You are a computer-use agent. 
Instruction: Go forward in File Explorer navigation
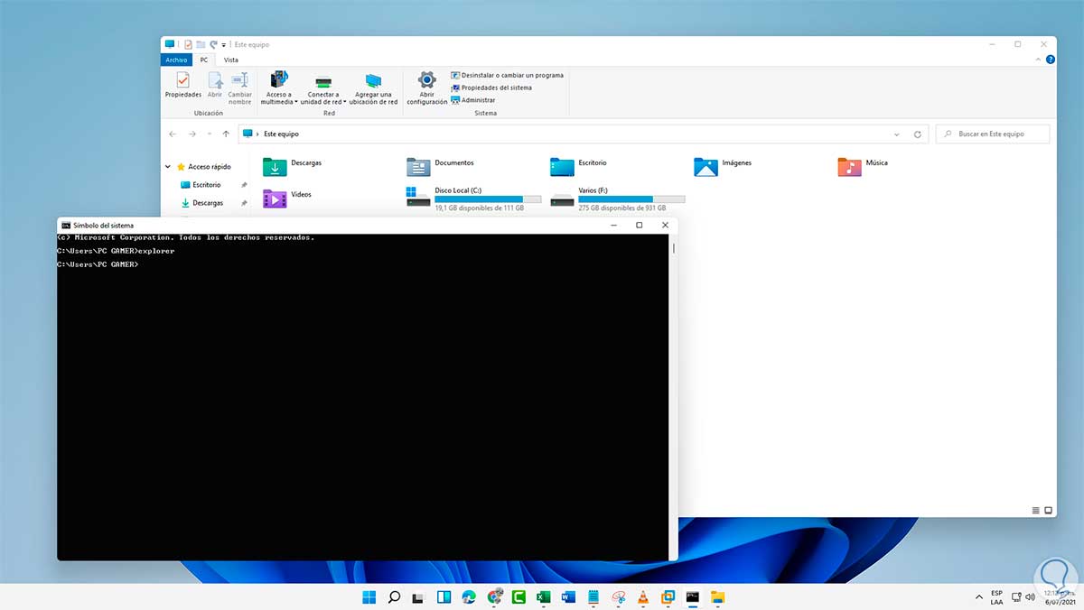point(192,134)
